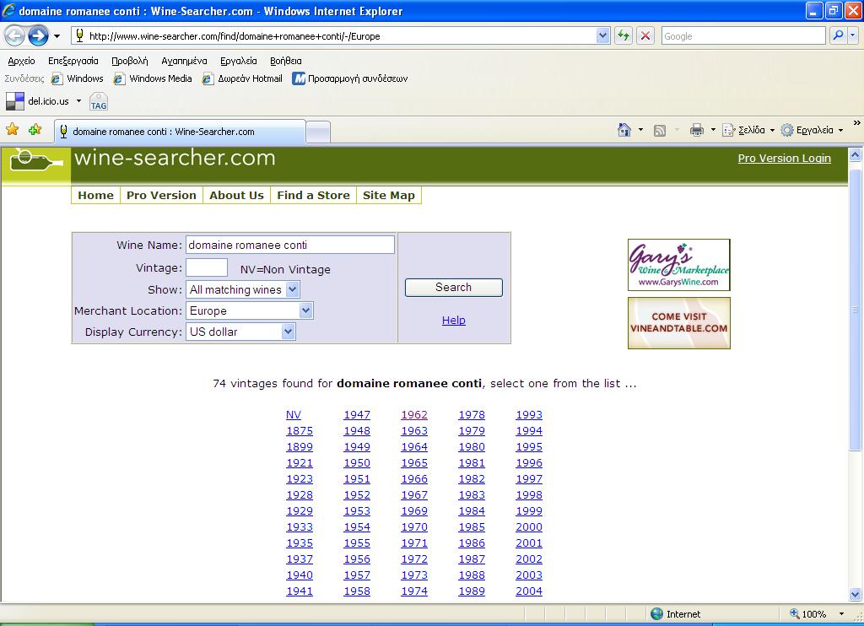864x626 pixels.
Task: Open the Find a Store navigation item
Action: tap(314, 195)
